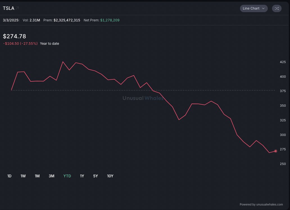Select the 3M range

coord(51,176)
